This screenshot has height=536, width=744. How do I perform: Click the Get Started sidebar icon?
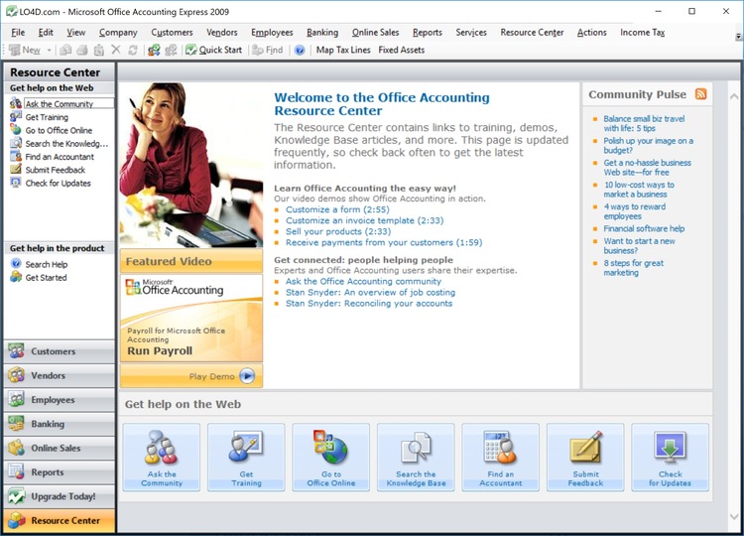click(x=16, y=277)
